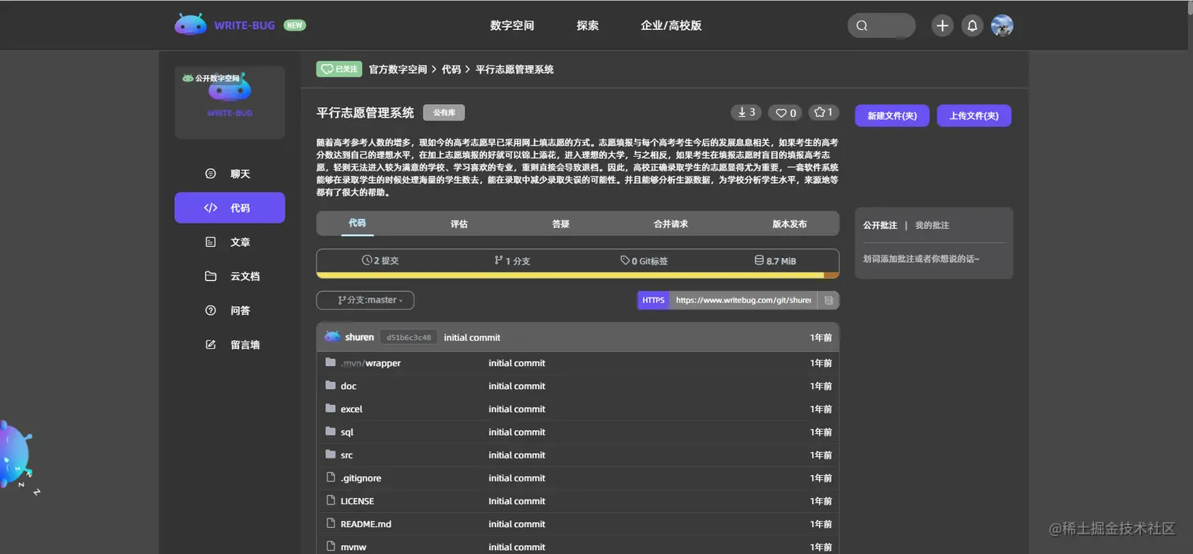The image size is (1193, 554).
Task: Switch to the 评估 tab
Action: [458, 223]
